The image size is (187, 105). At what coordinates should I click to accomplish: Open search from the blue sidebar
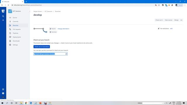tap(3, 16)
